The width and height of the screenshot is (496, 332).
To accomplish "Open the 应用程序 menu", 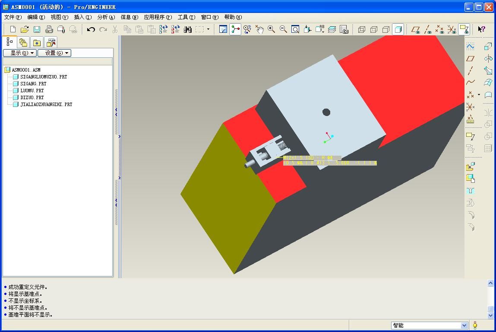I will coord(158,17).
